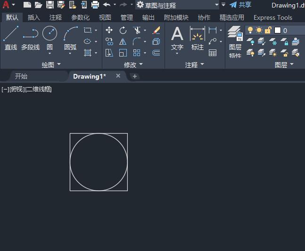
Task: Insert a table with the Table icon
Action: click(x=213, y=53)
